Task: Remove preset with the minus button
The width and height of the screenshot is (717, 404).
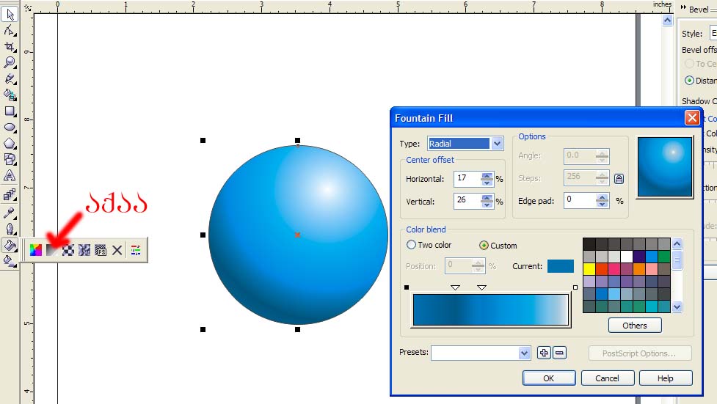Action: 560,353
